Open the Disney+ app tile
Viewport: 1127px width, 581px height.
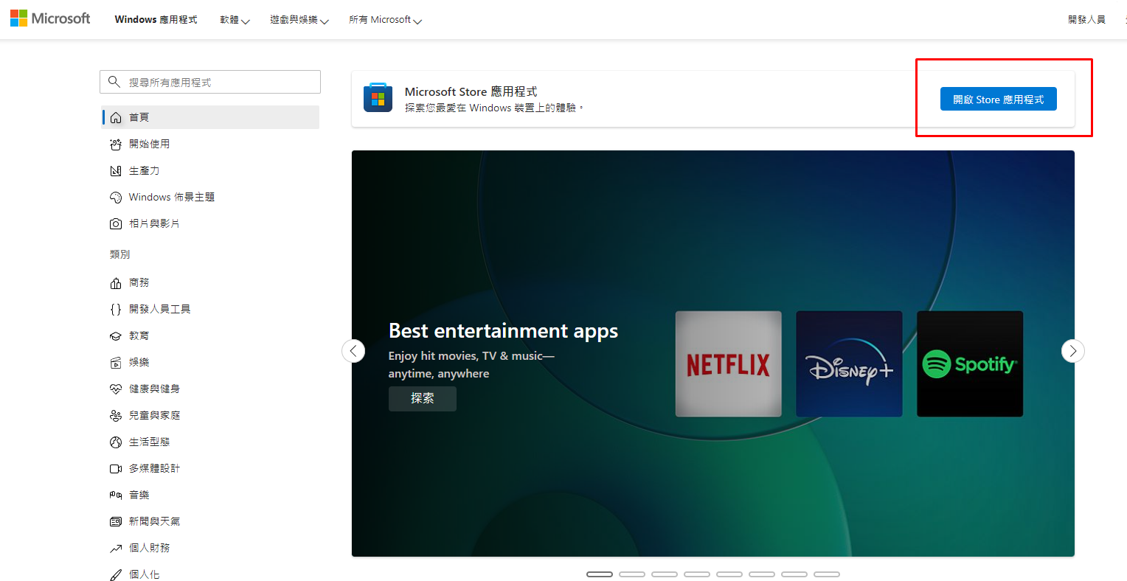click(x=849, y=364)
